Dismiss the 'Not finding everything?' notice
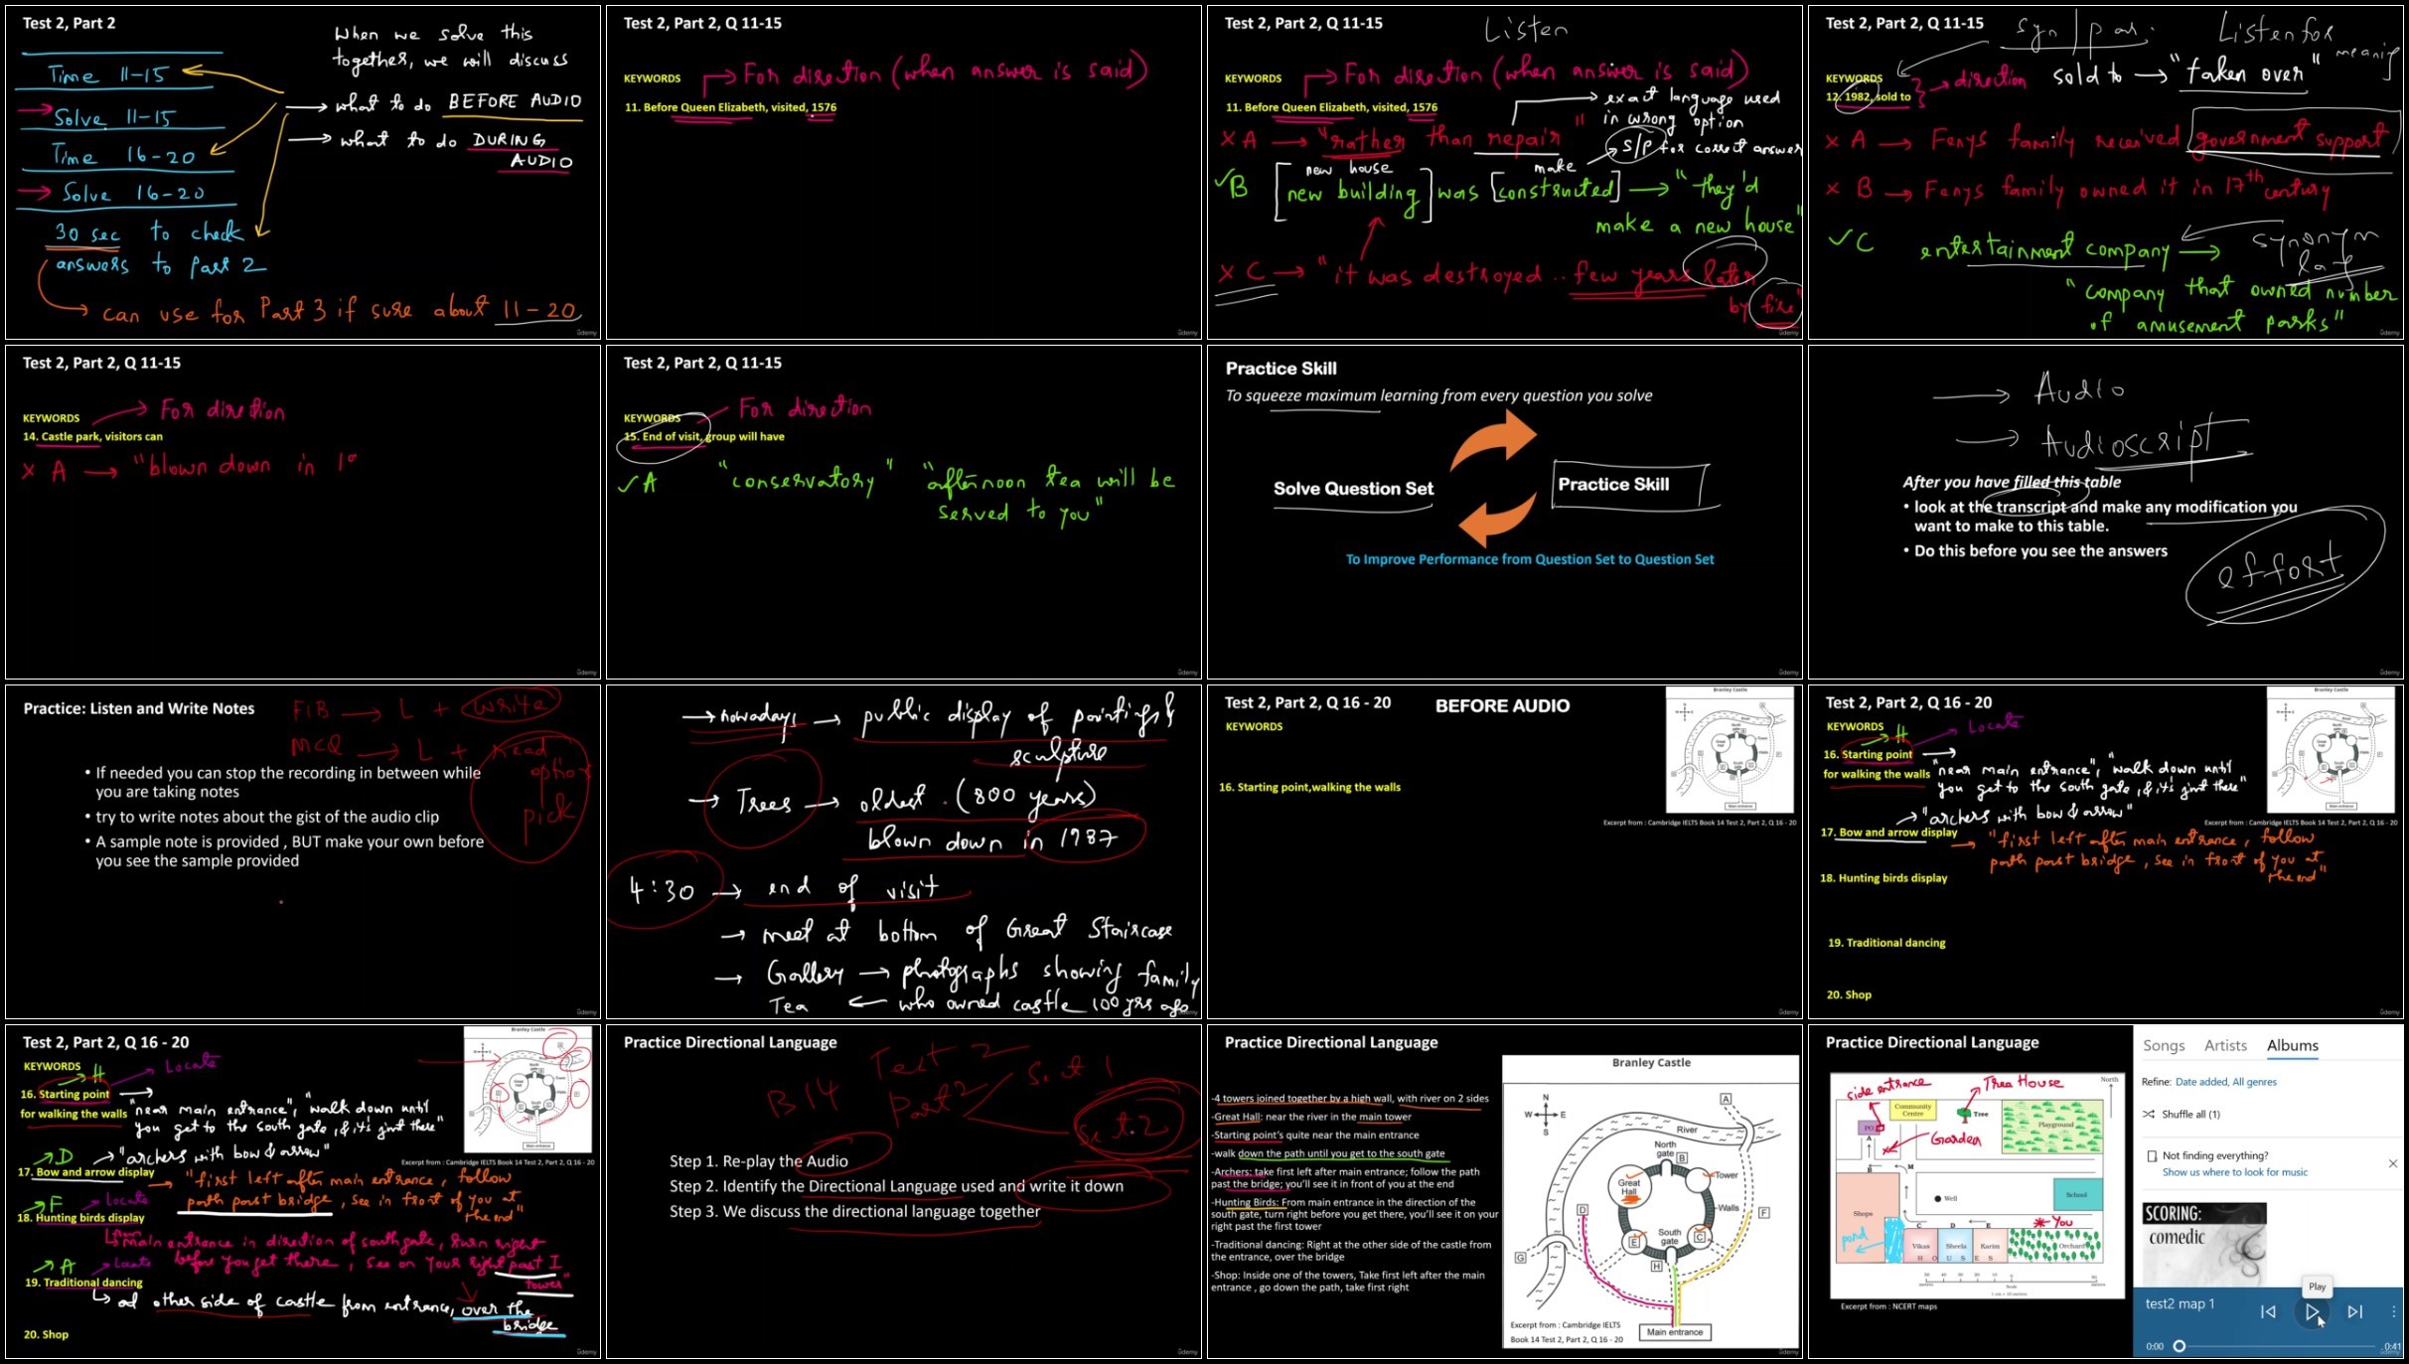The image size is (2409, 1364). click(x=2392, y=1163)
